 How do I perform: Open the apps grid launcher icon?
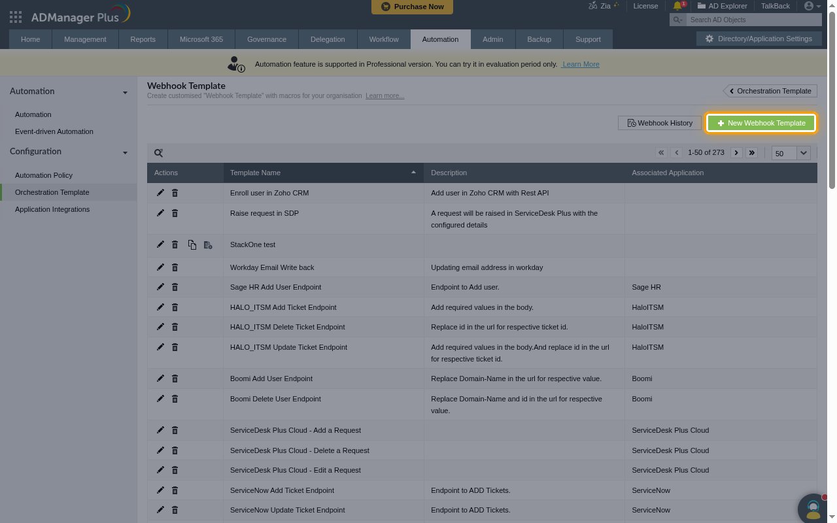click(x=16, y=18)
